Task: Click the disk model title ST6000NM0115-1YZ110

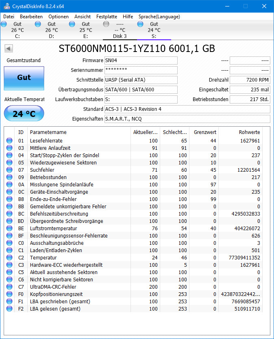Action: pos(112,48)
